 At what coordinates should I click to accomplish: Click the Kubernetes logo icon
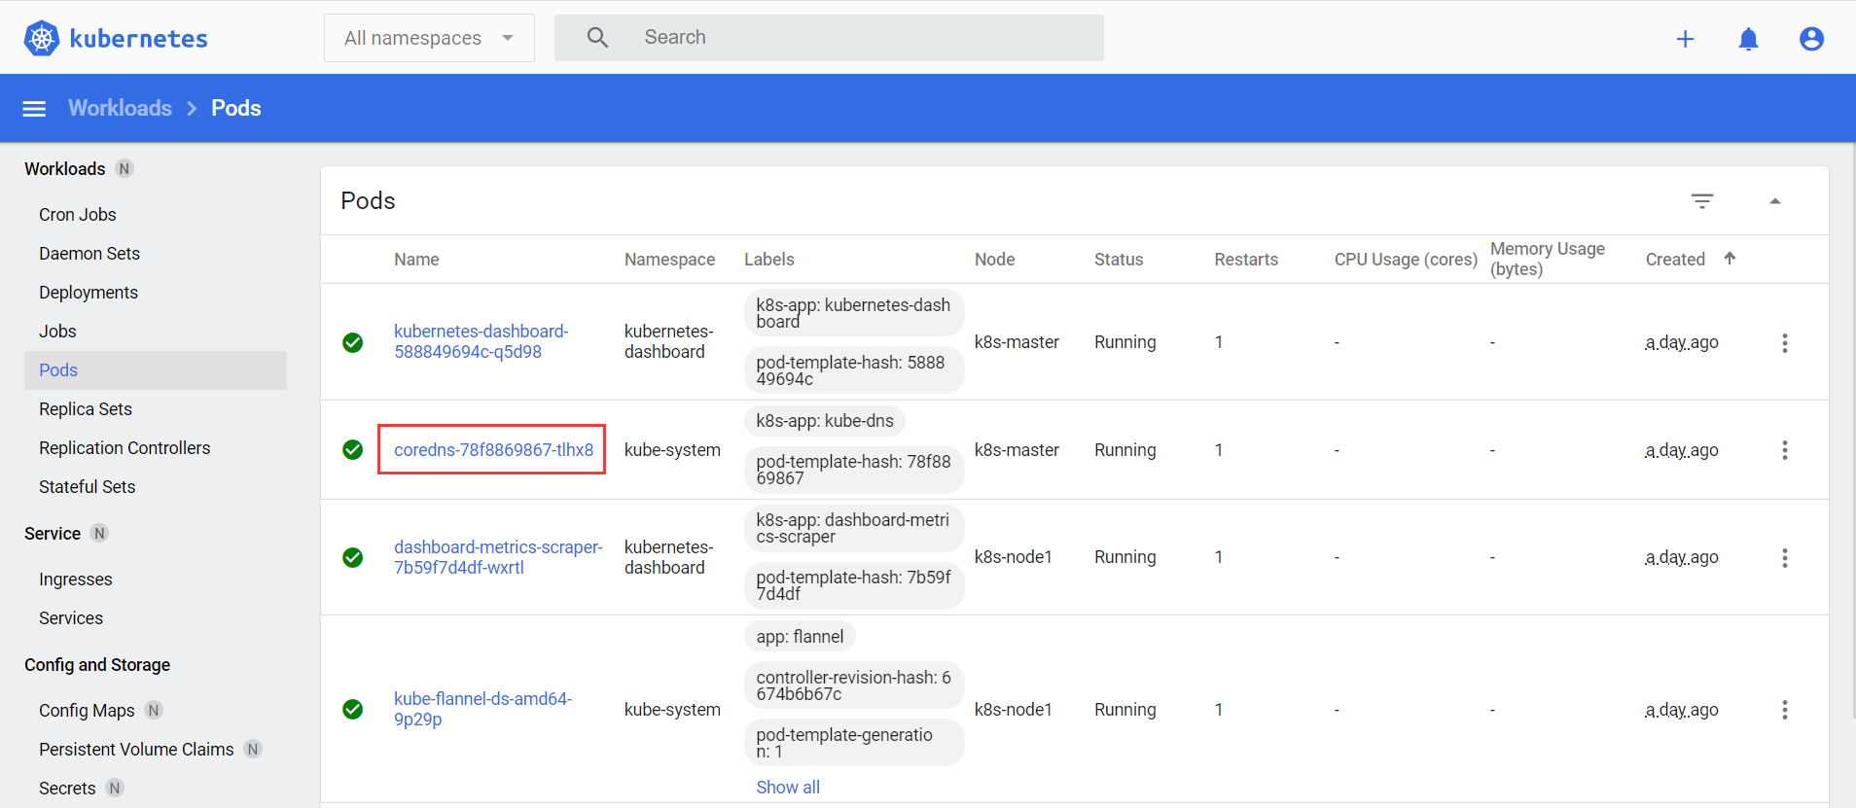tap(41, 38)
